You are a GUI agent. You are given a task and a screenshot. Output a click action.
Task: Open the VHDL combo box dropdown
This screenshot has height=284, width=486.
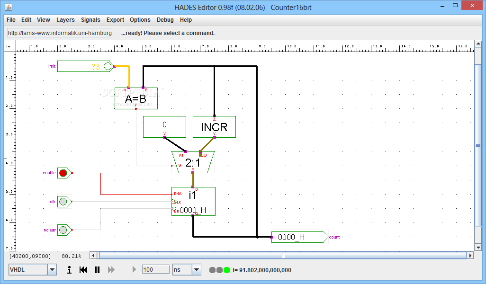tap(52, 270)
